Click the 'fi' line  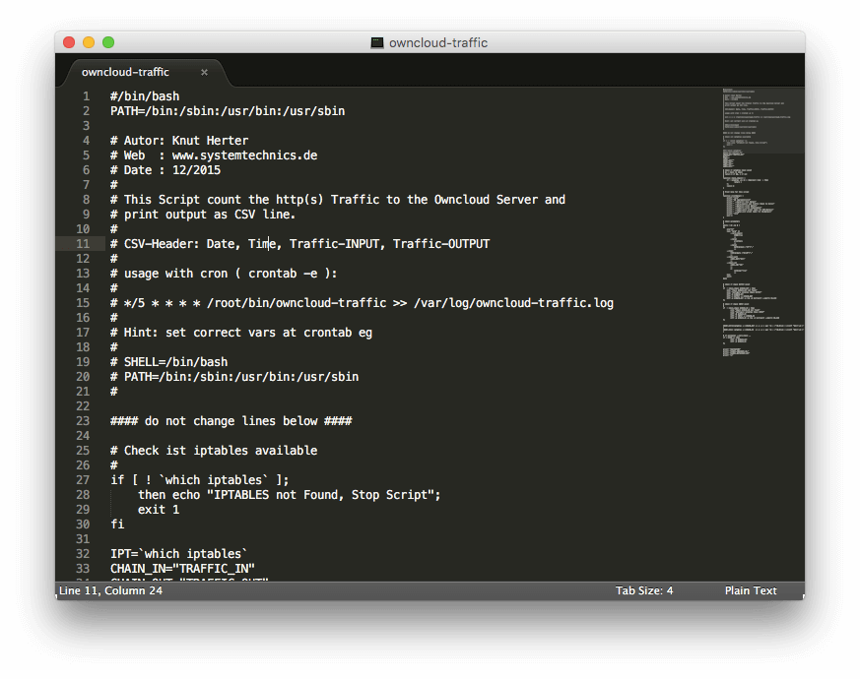tap(117, 525)
